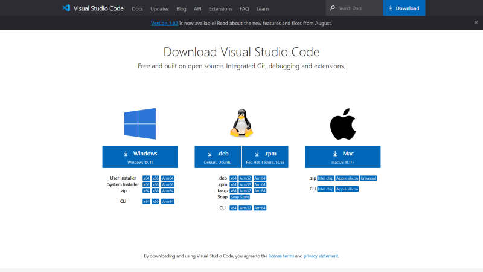
Task: Dismiss the version update banner
Action: click(475, 23)
